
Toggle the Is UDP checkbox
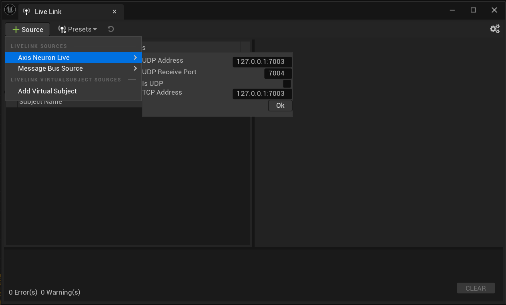coord(287,84)
